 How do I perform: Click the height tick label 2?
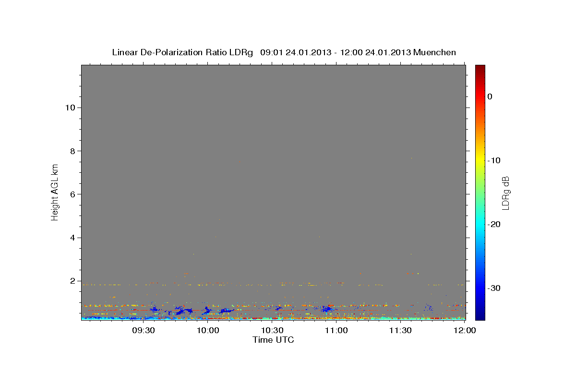tap(72, 281)
